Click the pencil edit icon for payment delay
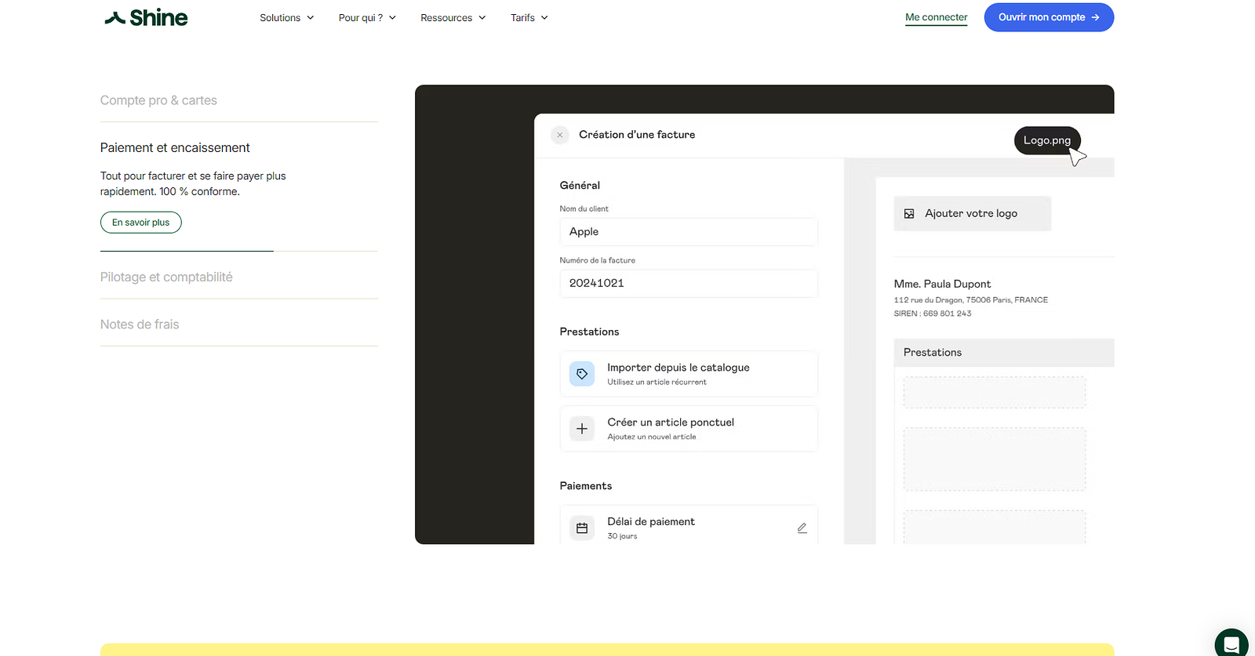1255x656 pixels. [802, 528]
